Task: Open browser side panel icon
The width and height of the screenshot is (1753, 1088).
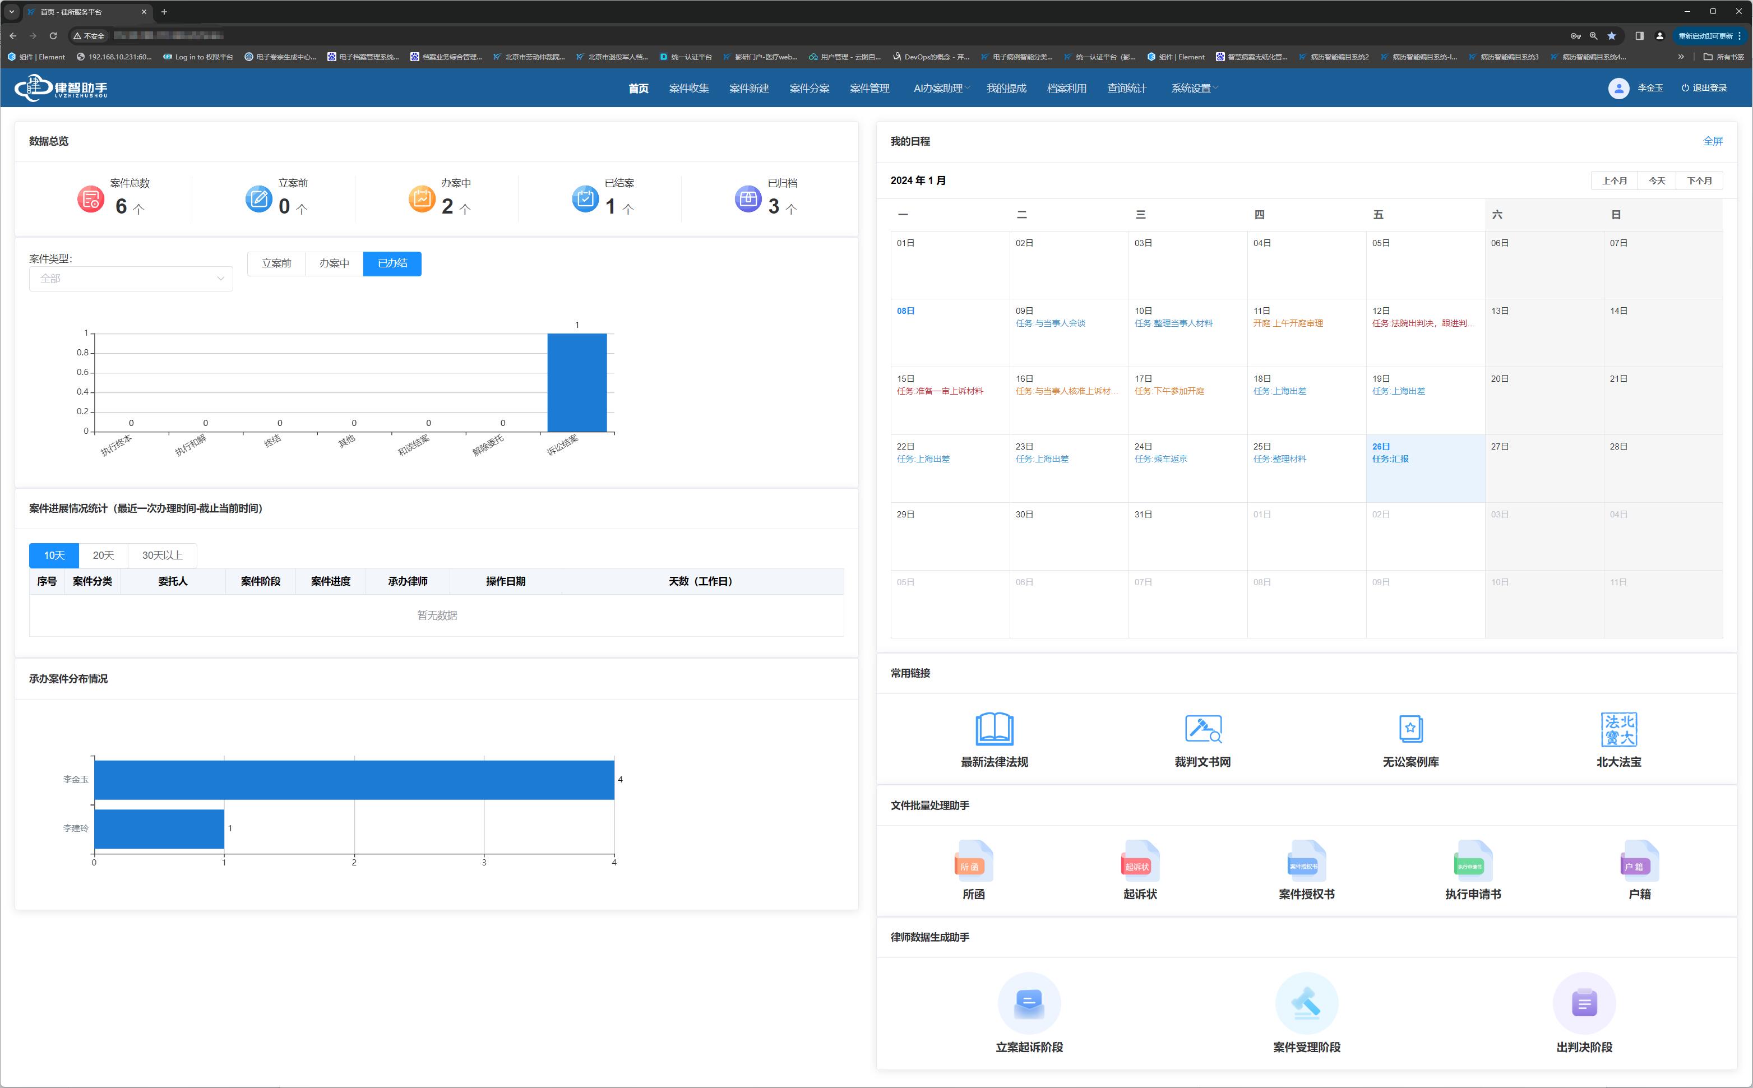Action: [1639, 35]
